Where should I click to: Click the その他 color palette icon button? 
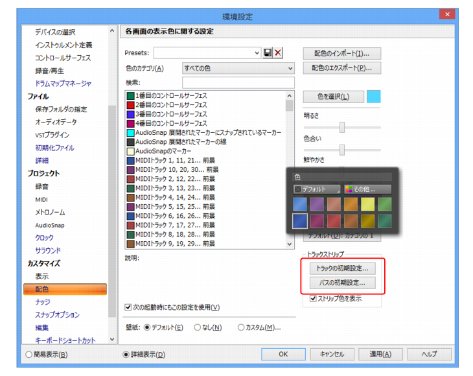[x=368, y=189]
